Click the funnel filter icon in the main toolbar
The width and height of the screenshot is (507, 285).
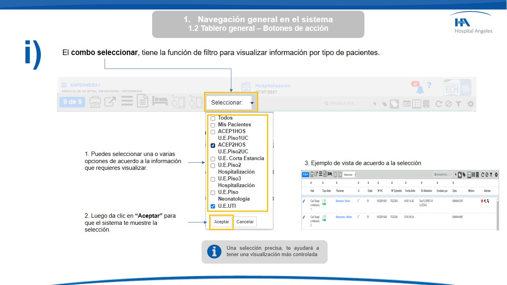[x=458, y=104]
